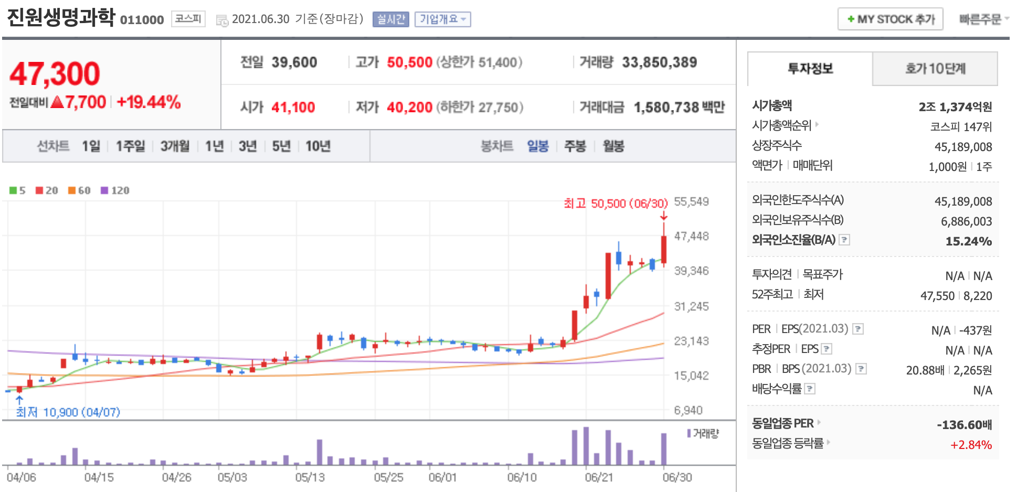Select the 1주일 line chart period
Screen dimensions: 1017x492
[x=130, y=146]
